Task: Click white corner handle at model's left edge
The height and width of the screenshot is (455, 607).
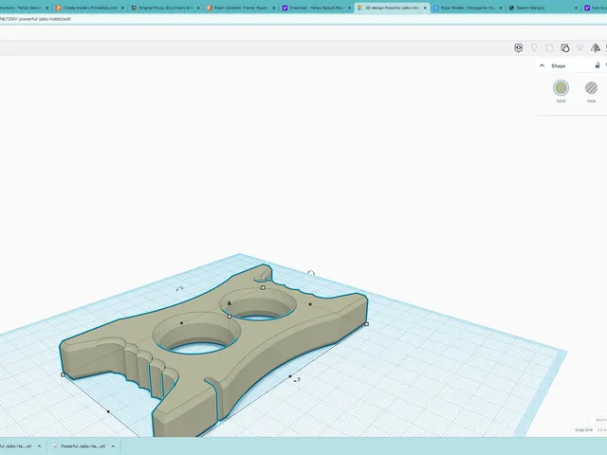Action: [x=64, y=374]
